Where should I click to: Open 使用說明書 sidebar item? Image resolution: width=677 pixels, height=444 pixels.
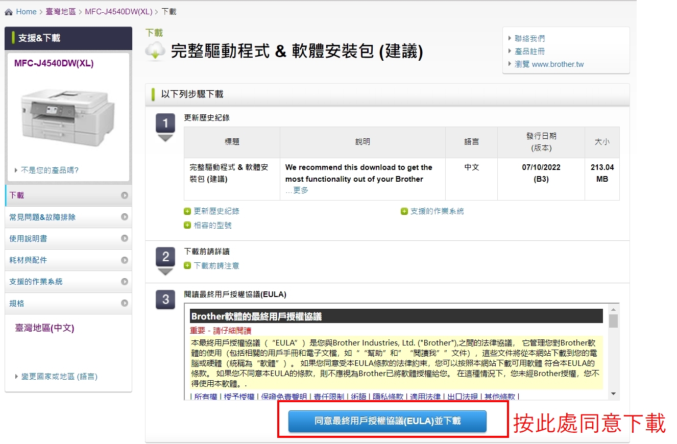68,238
